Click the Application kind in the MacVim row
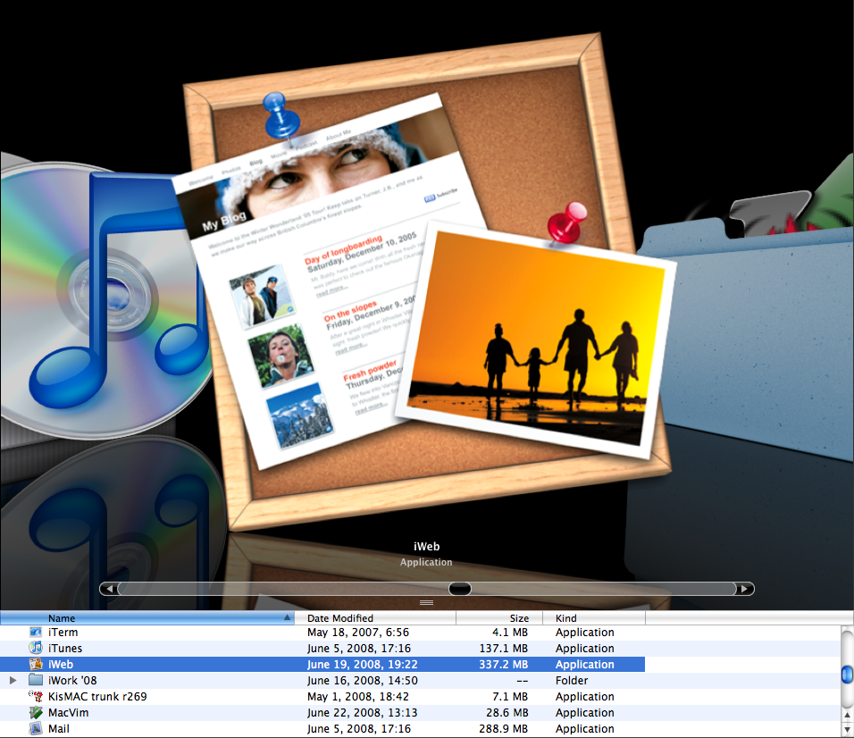 (x=584, y=712)
